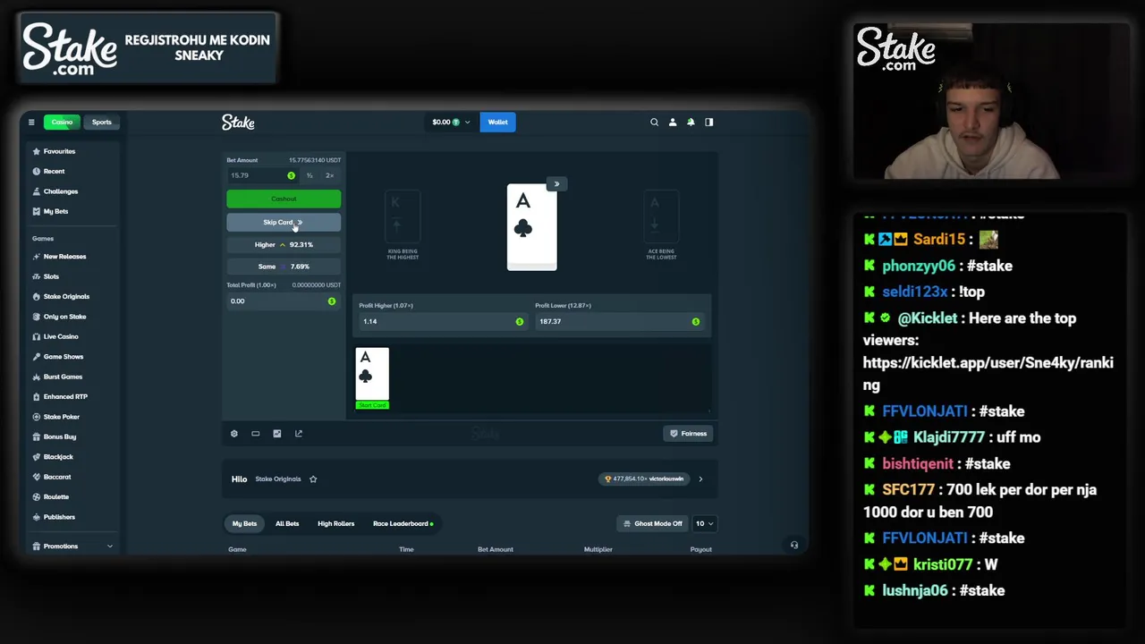The height and width of the screenshot is (644, 1145).
Task: Expand the Promotions sidebar section
Action: coord(110,547)
